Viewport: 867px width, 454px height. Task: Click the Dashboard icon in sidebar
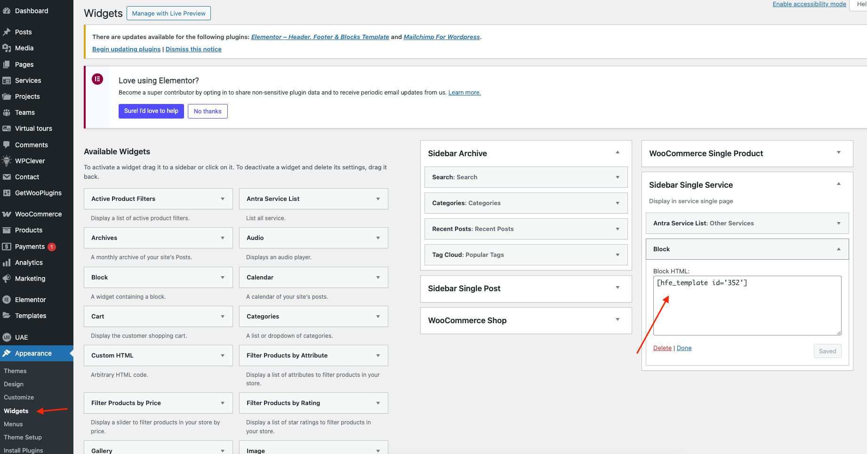pyautogui.click(x=7, y=11)
